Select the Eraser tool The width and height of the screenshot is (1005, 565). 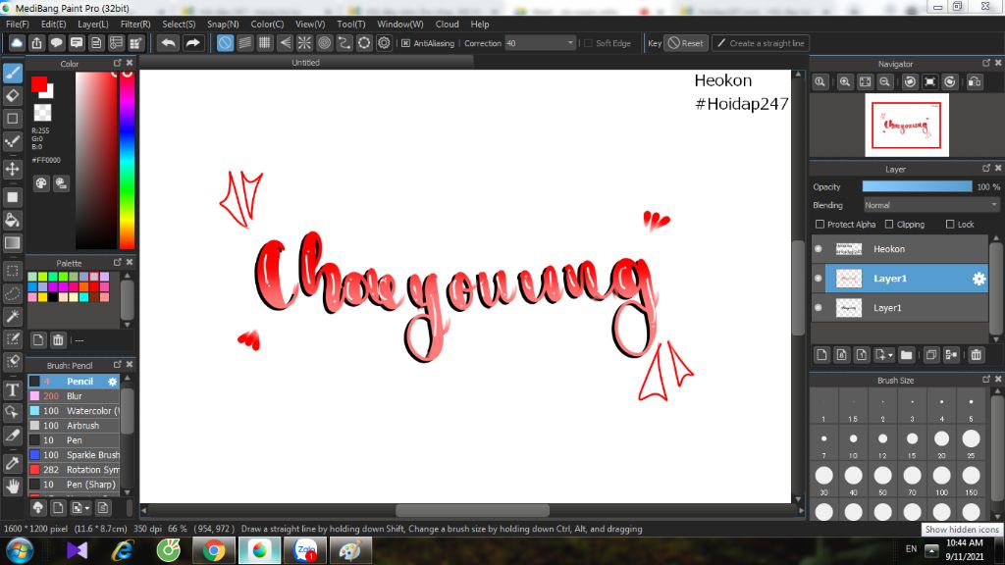[x=12, y=96]
